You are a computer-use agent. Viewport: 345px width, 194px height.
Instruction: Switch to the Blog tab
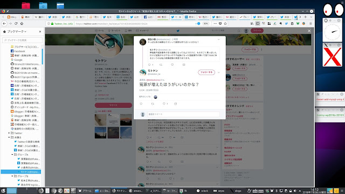point(12,17)
